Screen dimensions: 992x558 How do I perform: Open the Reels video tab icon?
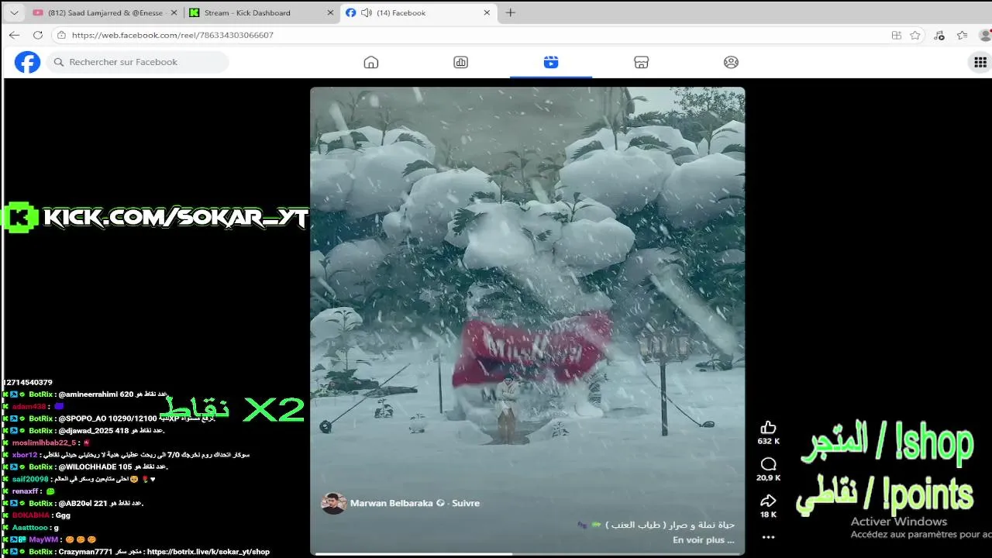pyautogui.click(x=551, y=62)
